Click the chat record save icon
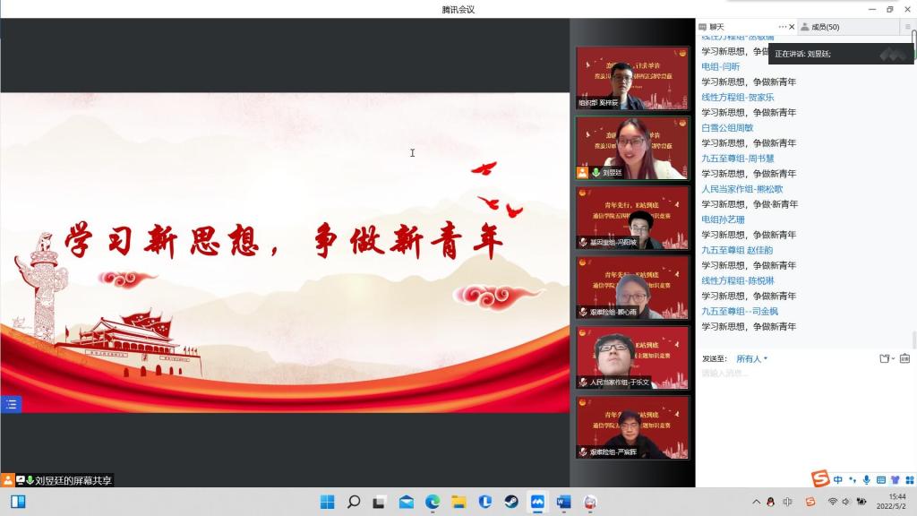The image size is (917, 516). (906, 358)
